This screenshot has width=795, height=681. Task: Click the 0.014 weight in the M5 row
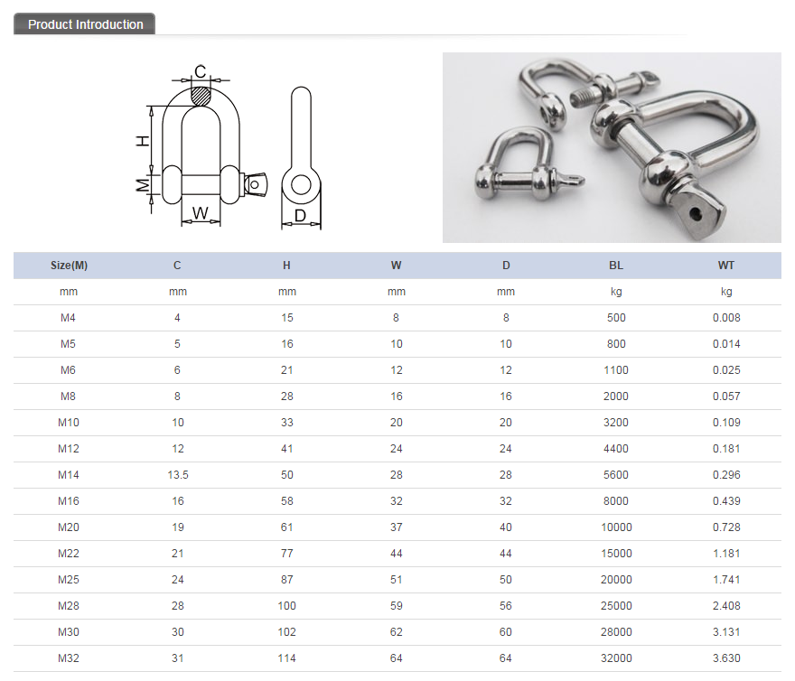coord(726,344)
